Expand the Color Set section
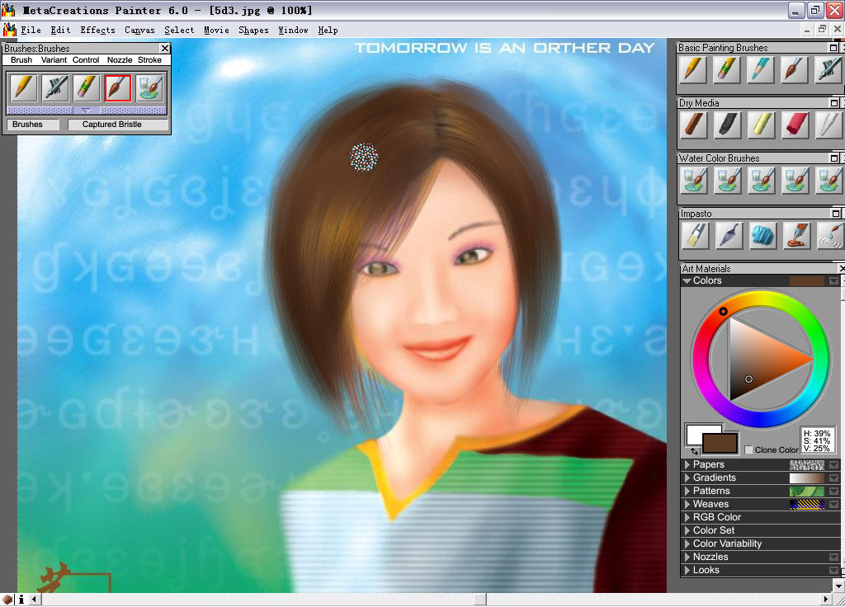This screenshot has width=845, height=607. tap(687, 530)
